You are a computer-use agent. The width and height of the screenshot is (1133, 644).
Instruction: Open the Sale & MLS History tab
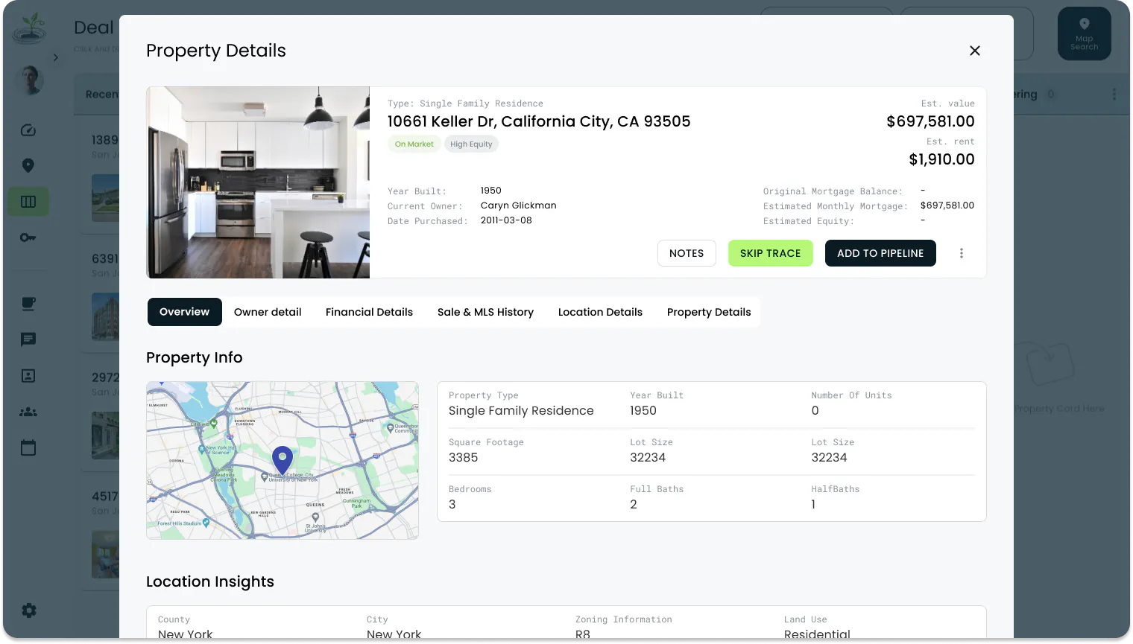click(x=486, y=312)
